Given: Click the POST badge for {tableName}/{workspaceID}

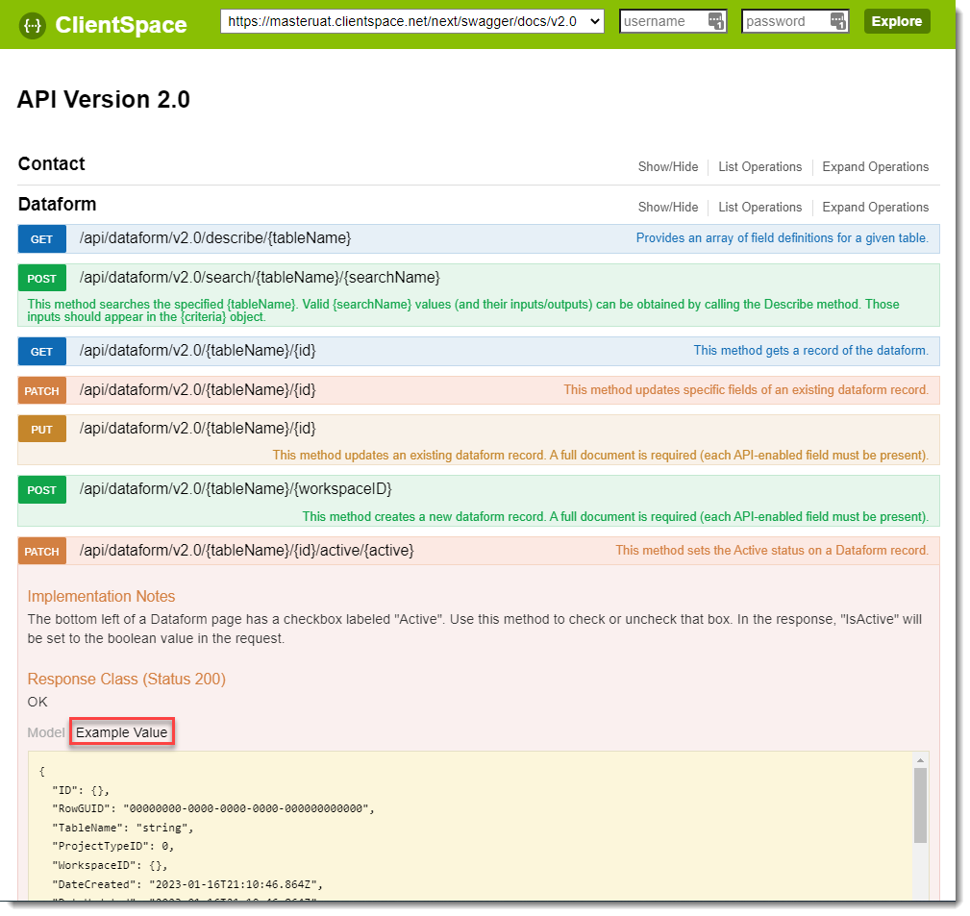Looking at the screenshot, I should pyautogui.click(x=41, y=490).
